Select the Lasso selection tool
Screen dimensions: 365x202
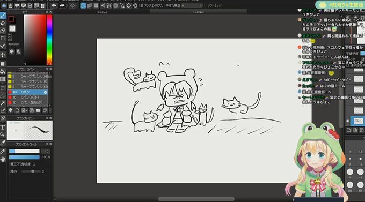tap(3, 95)
